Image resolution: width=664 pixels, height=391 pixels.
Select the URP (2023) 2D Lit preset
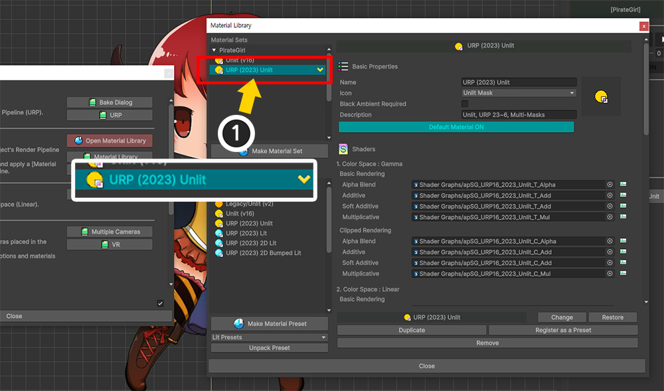[x=251, y=244]
